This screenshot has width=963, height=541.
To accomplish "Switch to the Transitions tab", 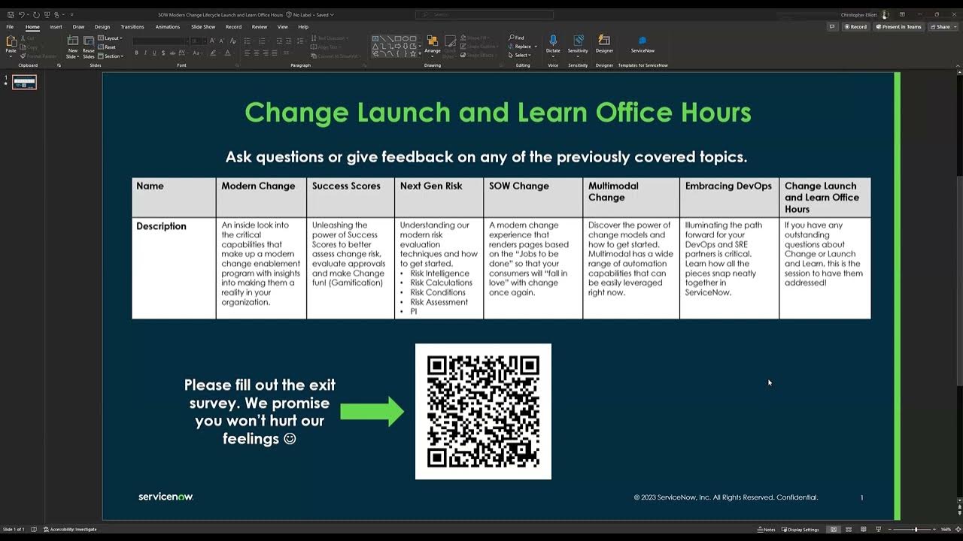I will (x=132, y=26).
